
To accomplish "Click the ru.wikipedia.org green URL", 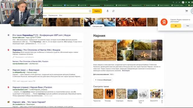I will point(19,72).
